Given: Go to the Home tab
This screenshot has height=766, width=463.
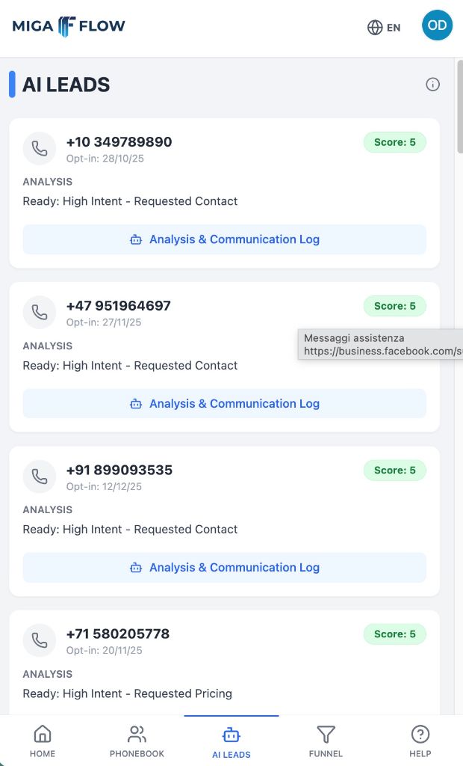Looking at the screenshot, I should coord(43,741).
